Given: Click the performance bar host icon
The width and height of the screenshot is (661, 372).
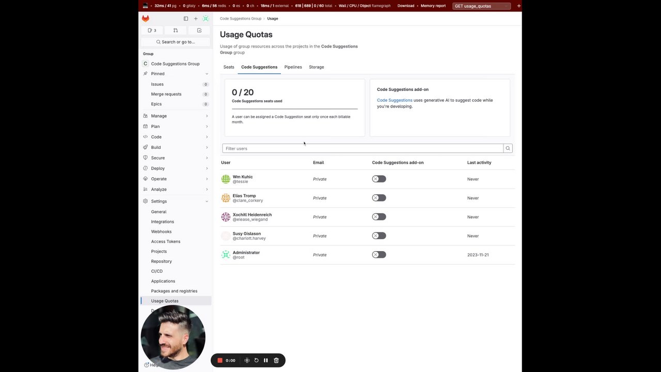Looking at the screenshot, I should [146, 6].
